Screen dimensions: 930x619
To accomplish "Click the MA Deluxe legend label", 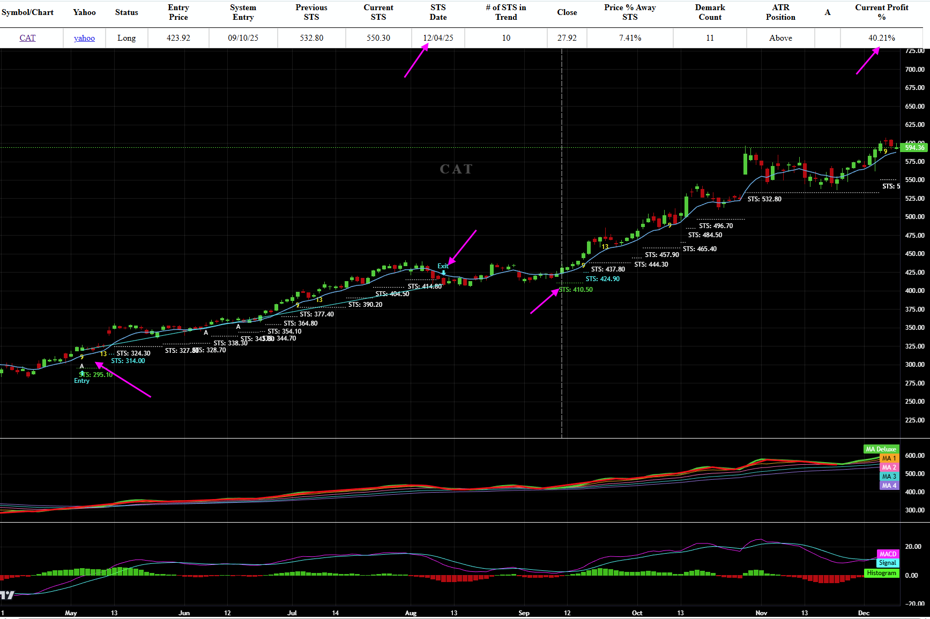I will [881, 449].
